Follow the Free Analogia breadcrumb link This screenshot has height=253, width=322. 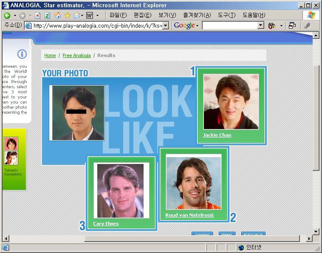[x=76, y=55]
